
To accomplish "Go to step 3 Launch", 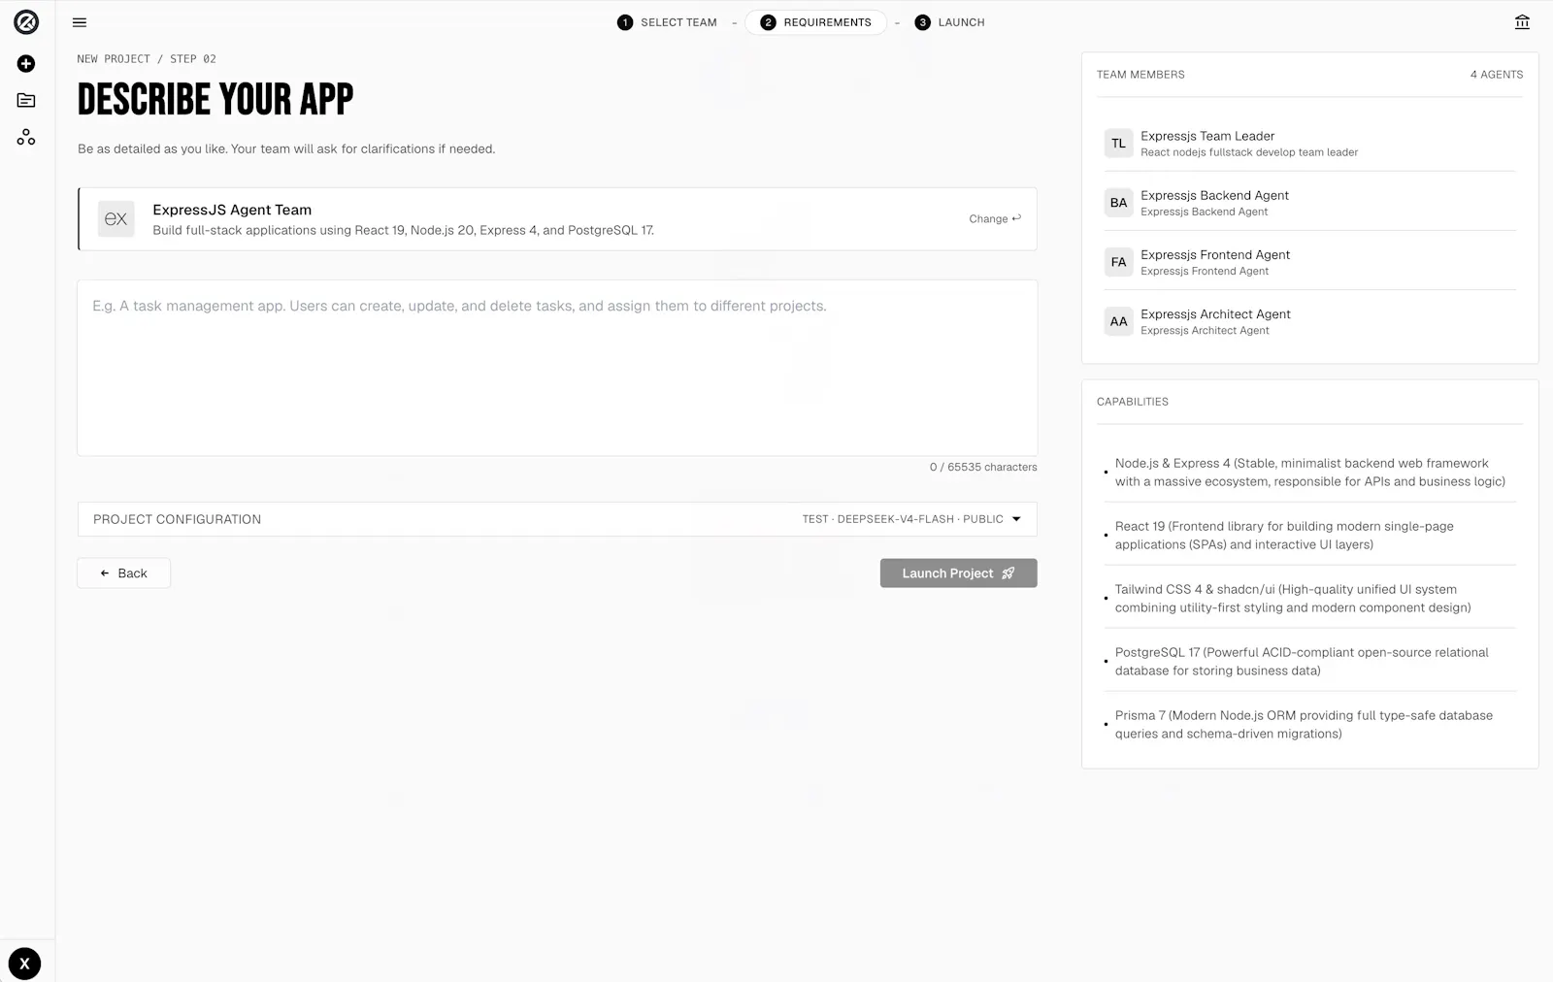I will tap(949, 22).
